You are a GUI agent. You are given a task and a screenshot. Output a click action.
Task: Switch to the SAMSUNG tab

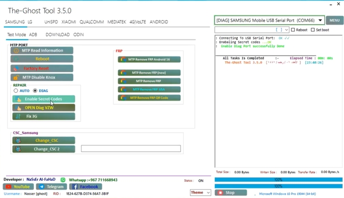click(15, 22)
